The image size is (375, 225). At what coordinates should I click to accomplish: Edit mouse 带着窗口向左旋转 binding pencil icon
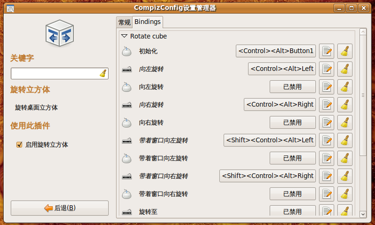(327, 158)
